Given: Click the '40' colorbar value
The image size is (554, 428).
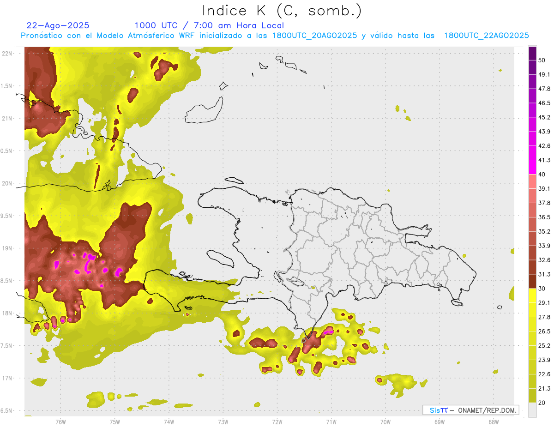Looking at the screenshot, I should pyautogui.click(x=542, y=175).
